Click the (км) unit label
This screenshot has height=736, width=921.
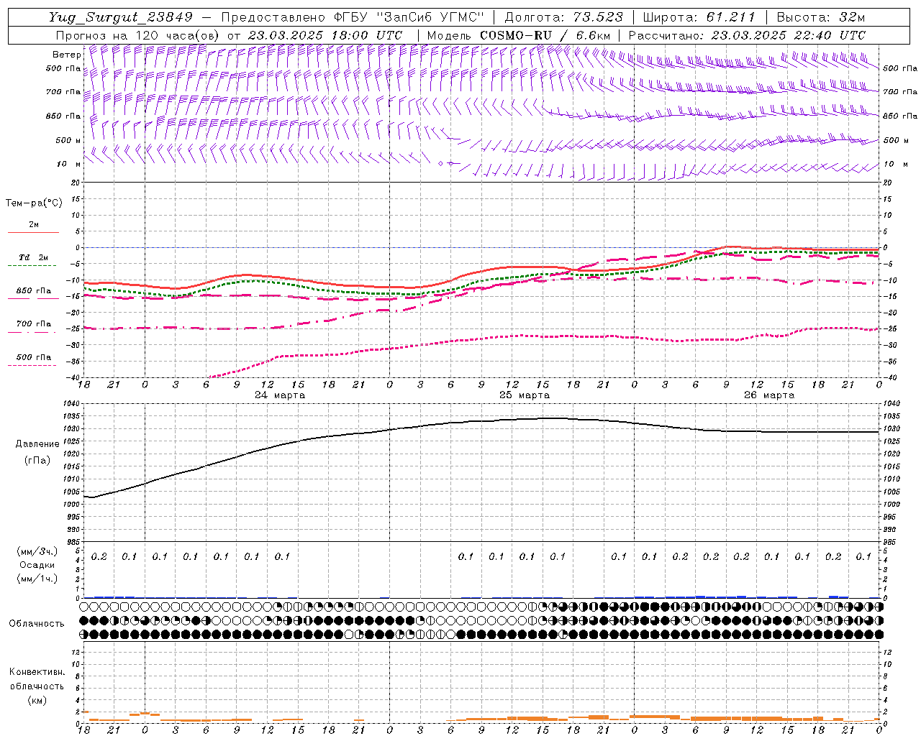37,700
